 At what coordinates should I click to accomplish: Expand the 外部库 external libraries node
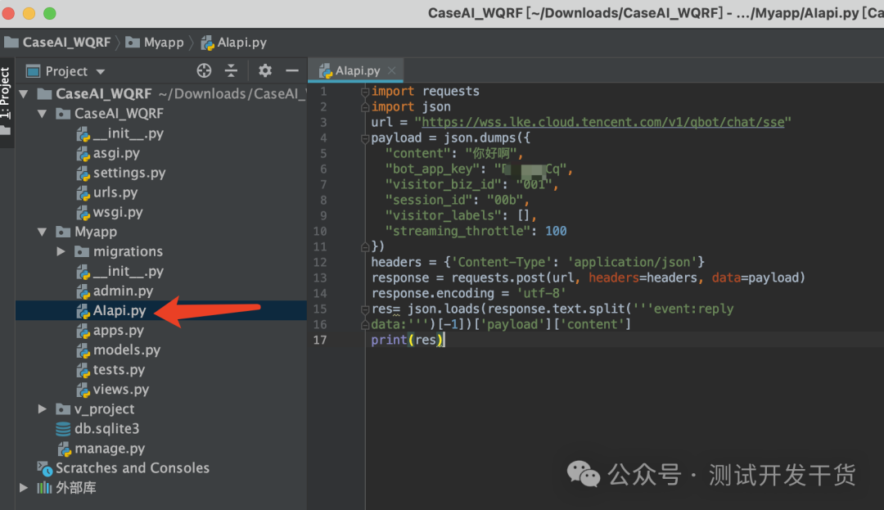[24, 487]
